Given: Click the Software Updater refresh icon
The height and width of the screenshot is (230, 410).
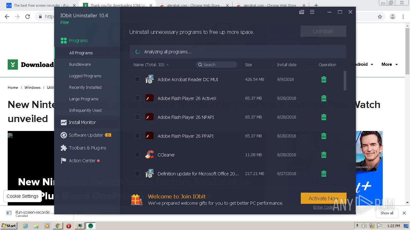Looking at the screenshot, I should 63,135.
